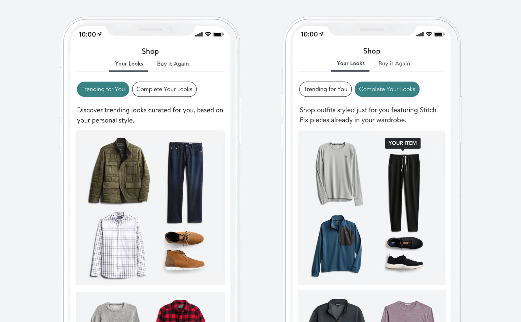Select the 'Trending for You' filter button
The image size is (521, 322).
(104, 89)
